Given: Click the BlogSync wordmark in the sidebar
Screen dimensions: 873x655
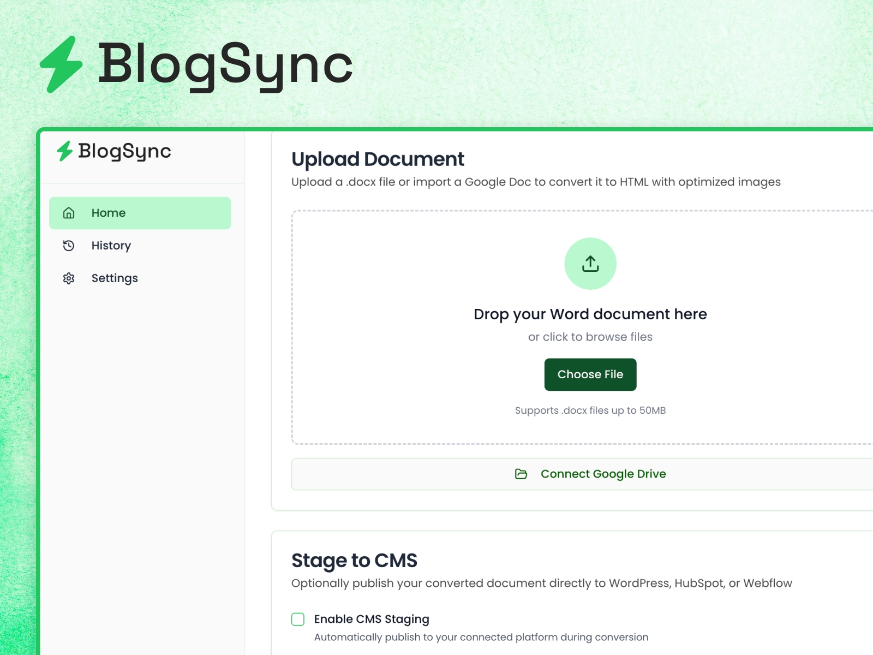Looking at the screenshot, I should (x=124, y=152).
